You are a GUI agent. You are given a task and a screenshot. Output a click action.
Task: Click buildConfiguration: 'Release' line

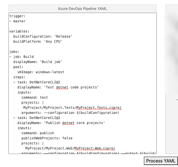pyautogui.click(x=43, y=36)
